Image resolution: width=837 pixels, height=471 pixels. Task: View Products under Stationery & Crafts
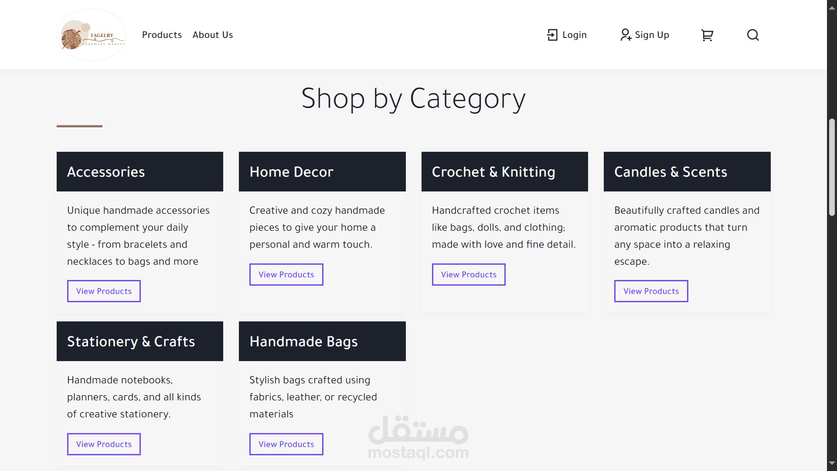[x=104, y=444]
